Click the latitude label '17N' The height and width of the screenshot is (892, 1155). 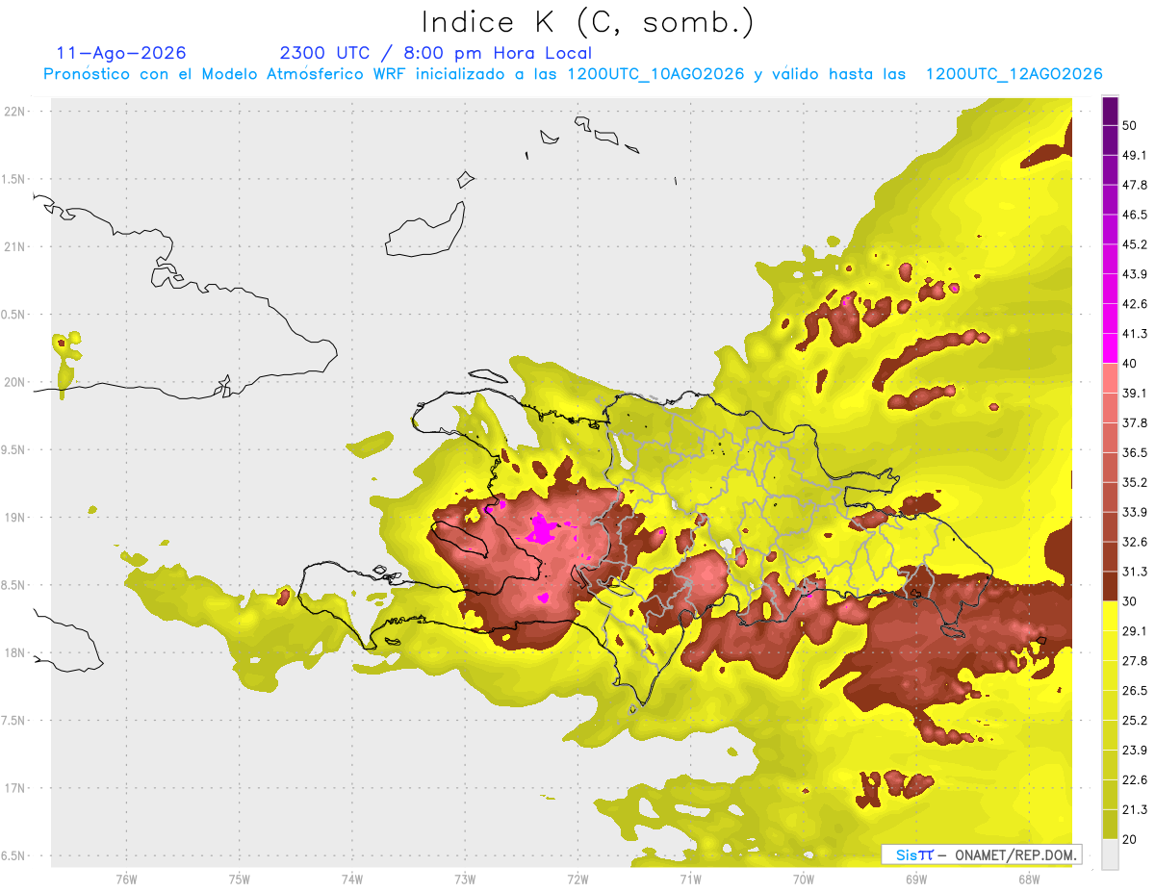[x=15, y=788]
